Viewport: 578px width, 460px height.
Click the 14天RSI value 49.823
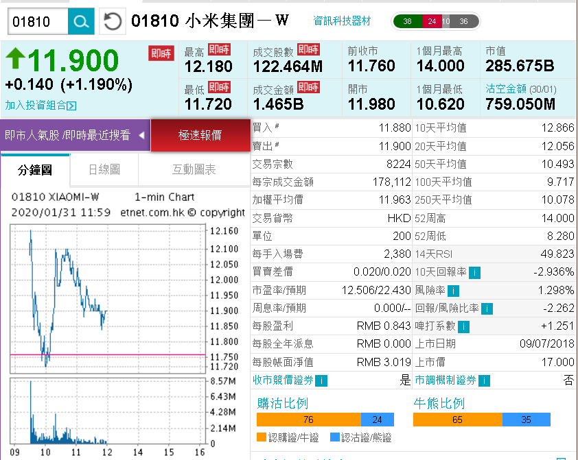pos(557,254)
